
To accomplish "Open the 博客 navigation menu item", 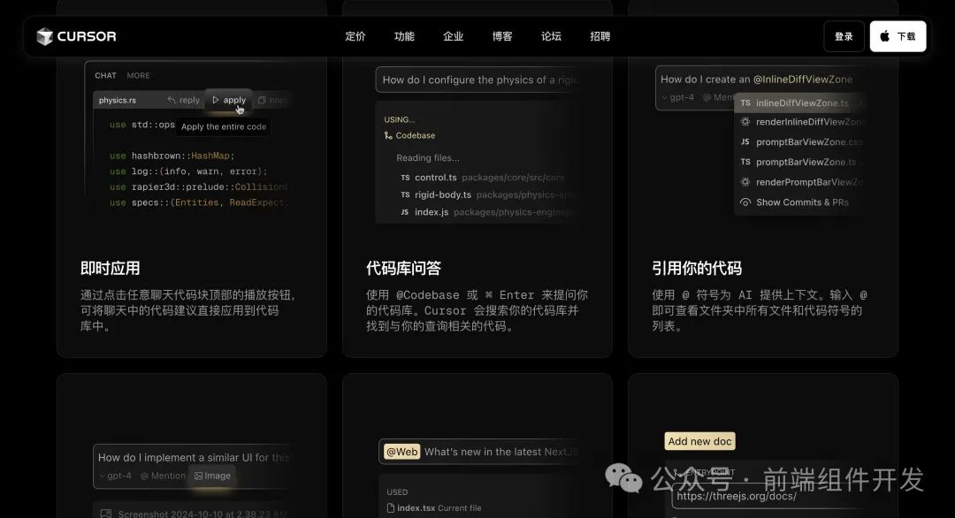I will coord(501,36).
